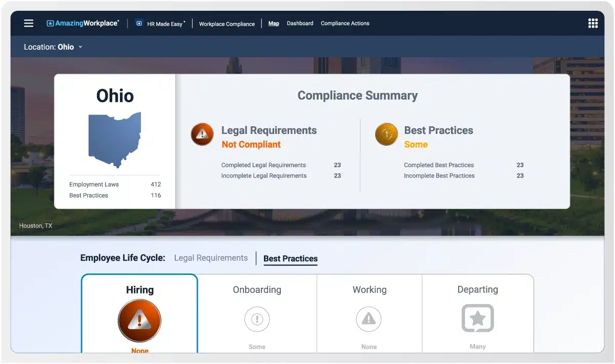Open the Dashboard nav tab
The width and height of the screenshot is (615, 364).
click(x=300, y=24)
